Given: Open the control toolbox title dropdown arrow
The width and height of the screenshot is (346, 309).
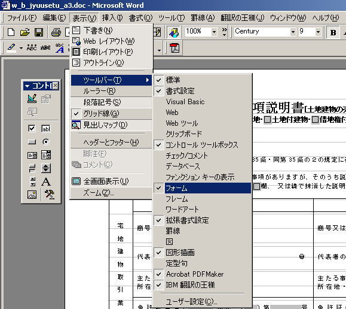Looking at the screenshot, I should point(27,86).
